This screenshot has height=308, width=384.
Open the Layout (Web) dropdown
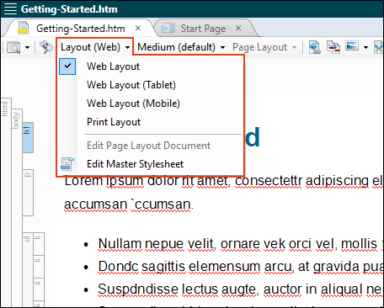coord(95,47)
